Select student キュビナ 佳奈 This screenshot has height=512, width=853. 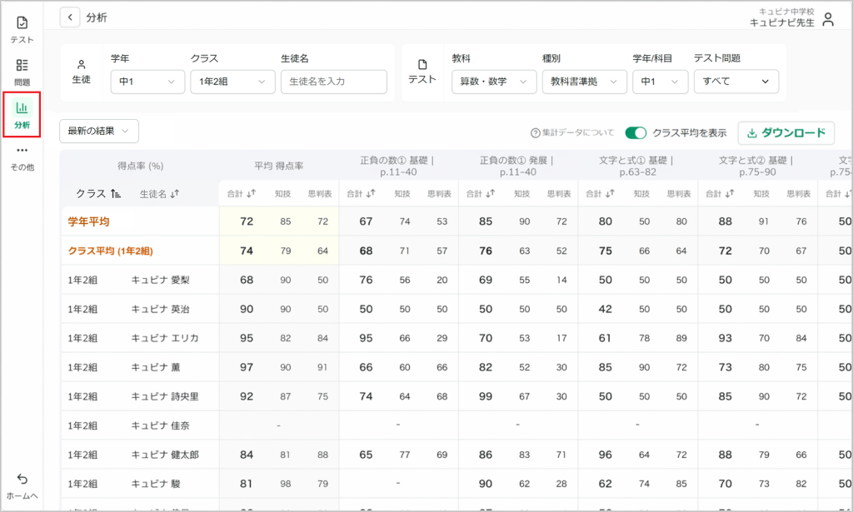pyautogui.click(x=161, y=425)
